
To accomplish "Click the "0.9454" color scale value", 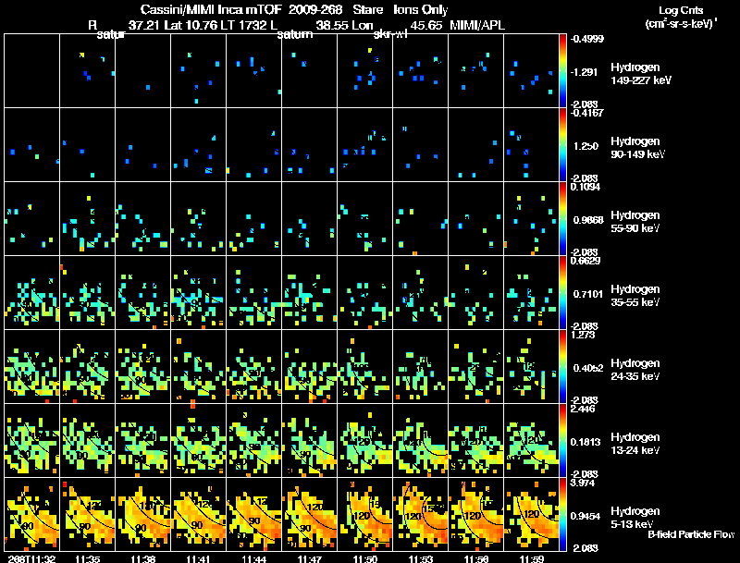I will pos(586,516).
